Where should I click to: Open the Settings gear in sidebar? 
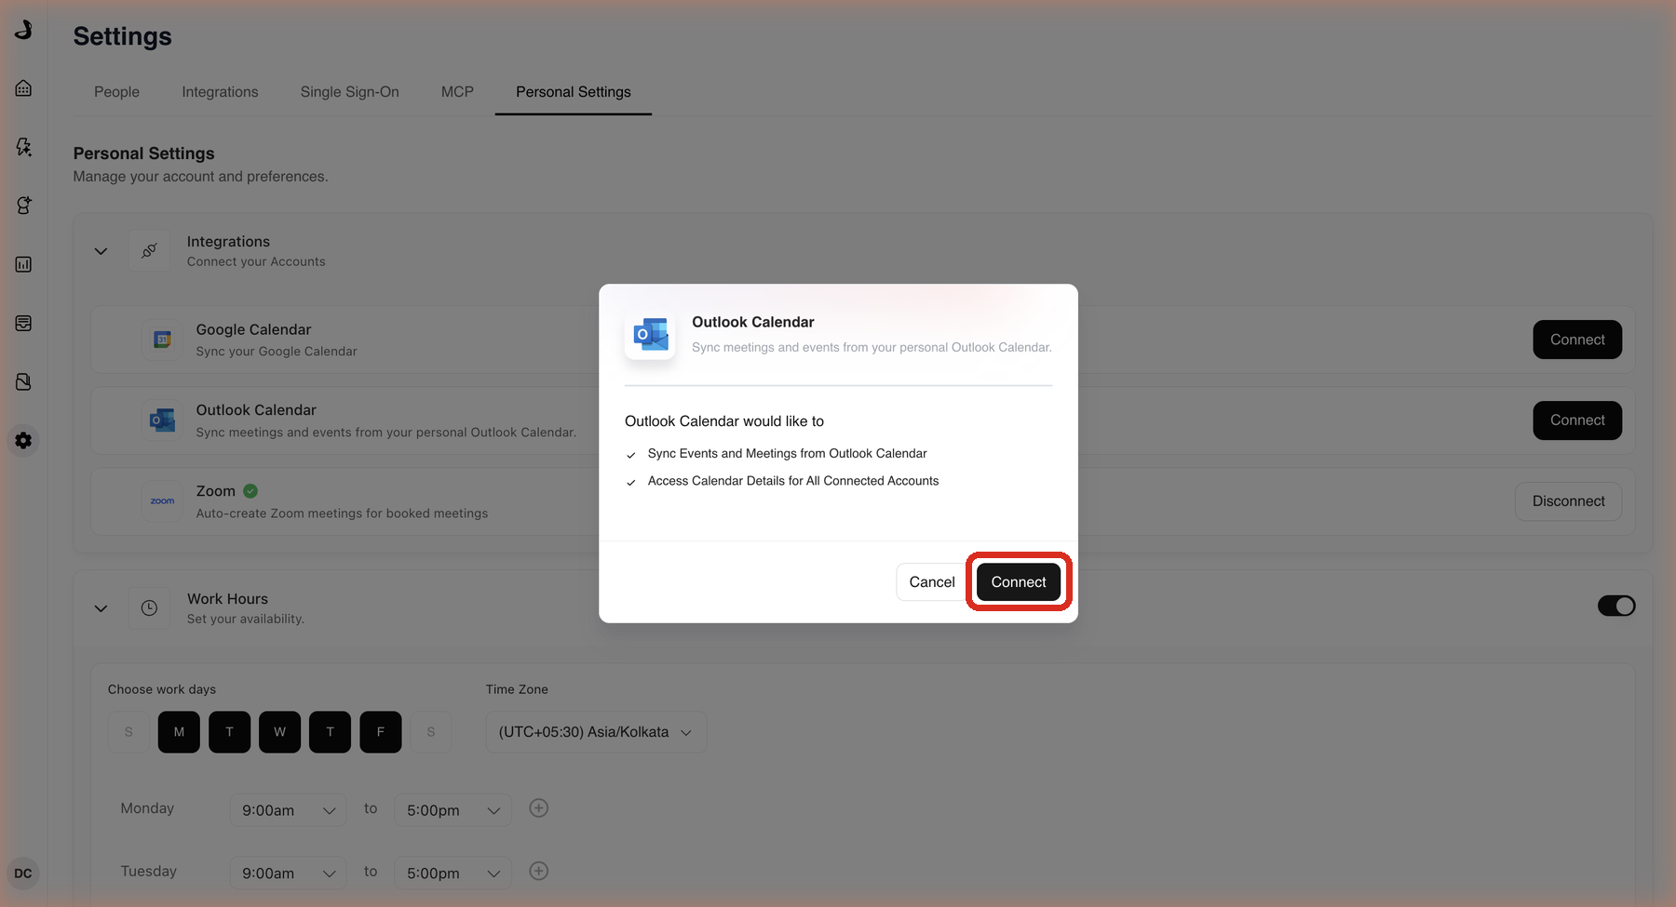[x=23, y=440]
